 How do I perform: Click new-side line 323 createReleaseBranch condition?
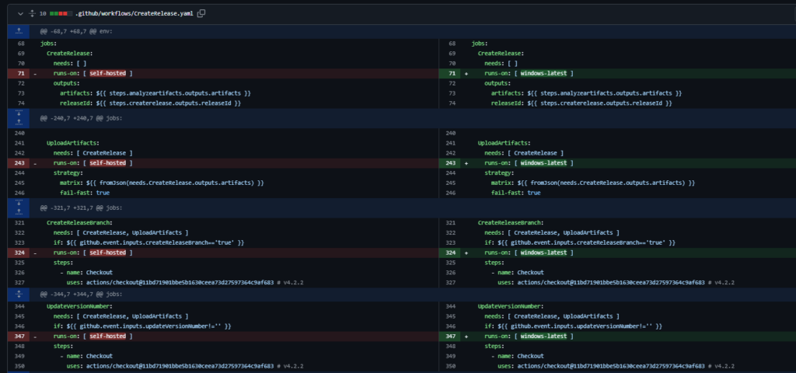580,243
